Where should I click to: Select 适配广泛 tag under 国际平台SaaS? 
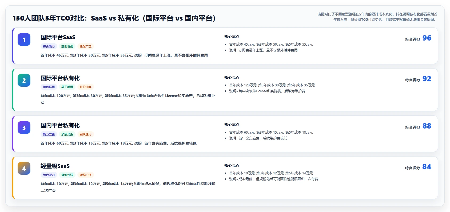(x=86, y=46)
